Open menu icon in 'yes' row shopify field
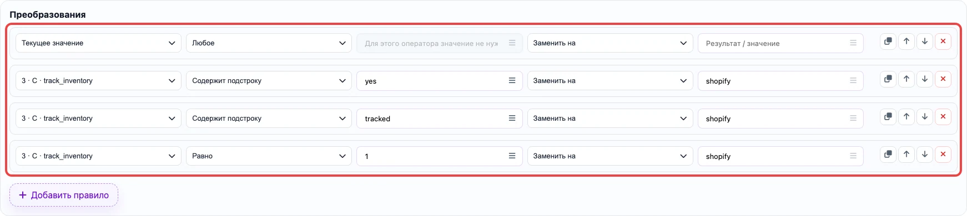This screenshot has width=967, height=216. coord(853,81)
